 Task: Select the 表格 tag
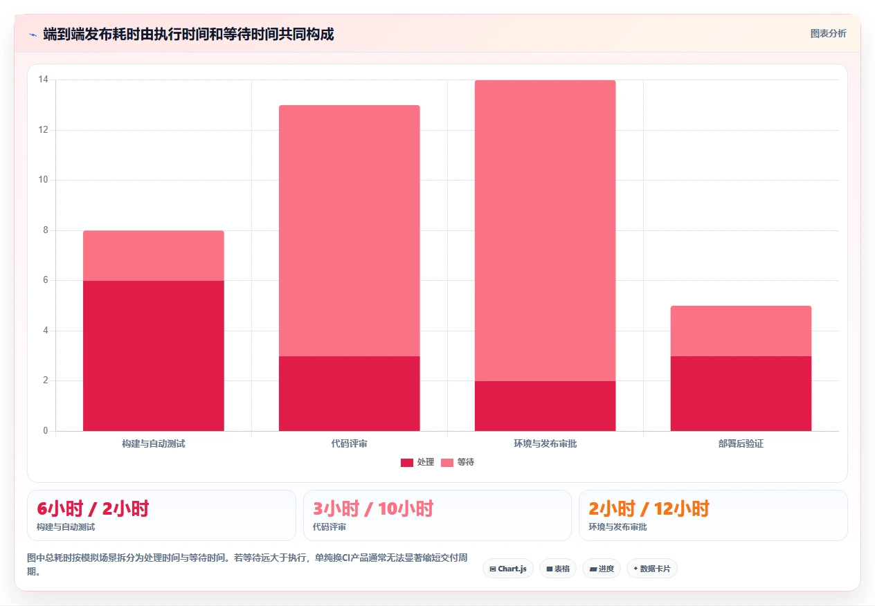click(558, 569)
